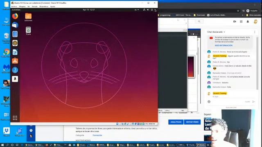Screen dimensions: 262x147
Task: Open the Ayuda menu in VirtualBox
Action: [x=53, y=7]
